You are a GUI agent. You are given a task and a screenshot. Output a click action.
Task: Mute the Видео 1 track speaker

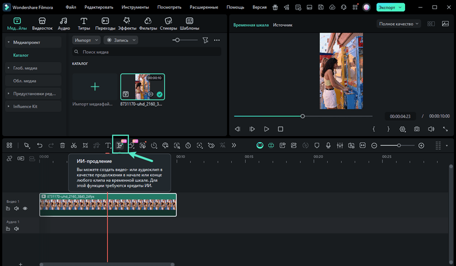[16, 209]
